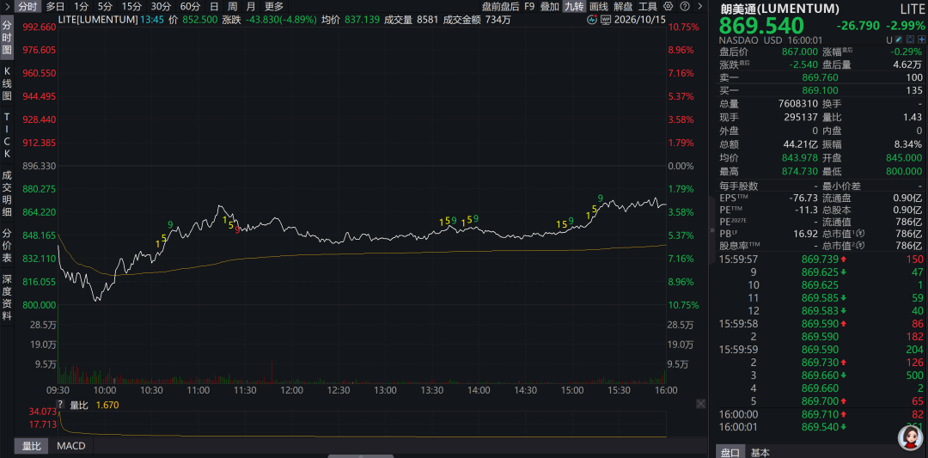Switch to the 月 monthly chart
This screenshot has height=458, width=928.
tap(251, 7)
